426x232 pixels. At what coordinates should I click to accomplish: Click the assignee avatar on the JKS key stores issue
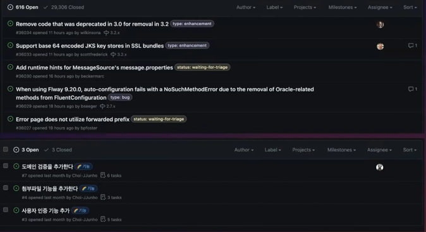380,47
